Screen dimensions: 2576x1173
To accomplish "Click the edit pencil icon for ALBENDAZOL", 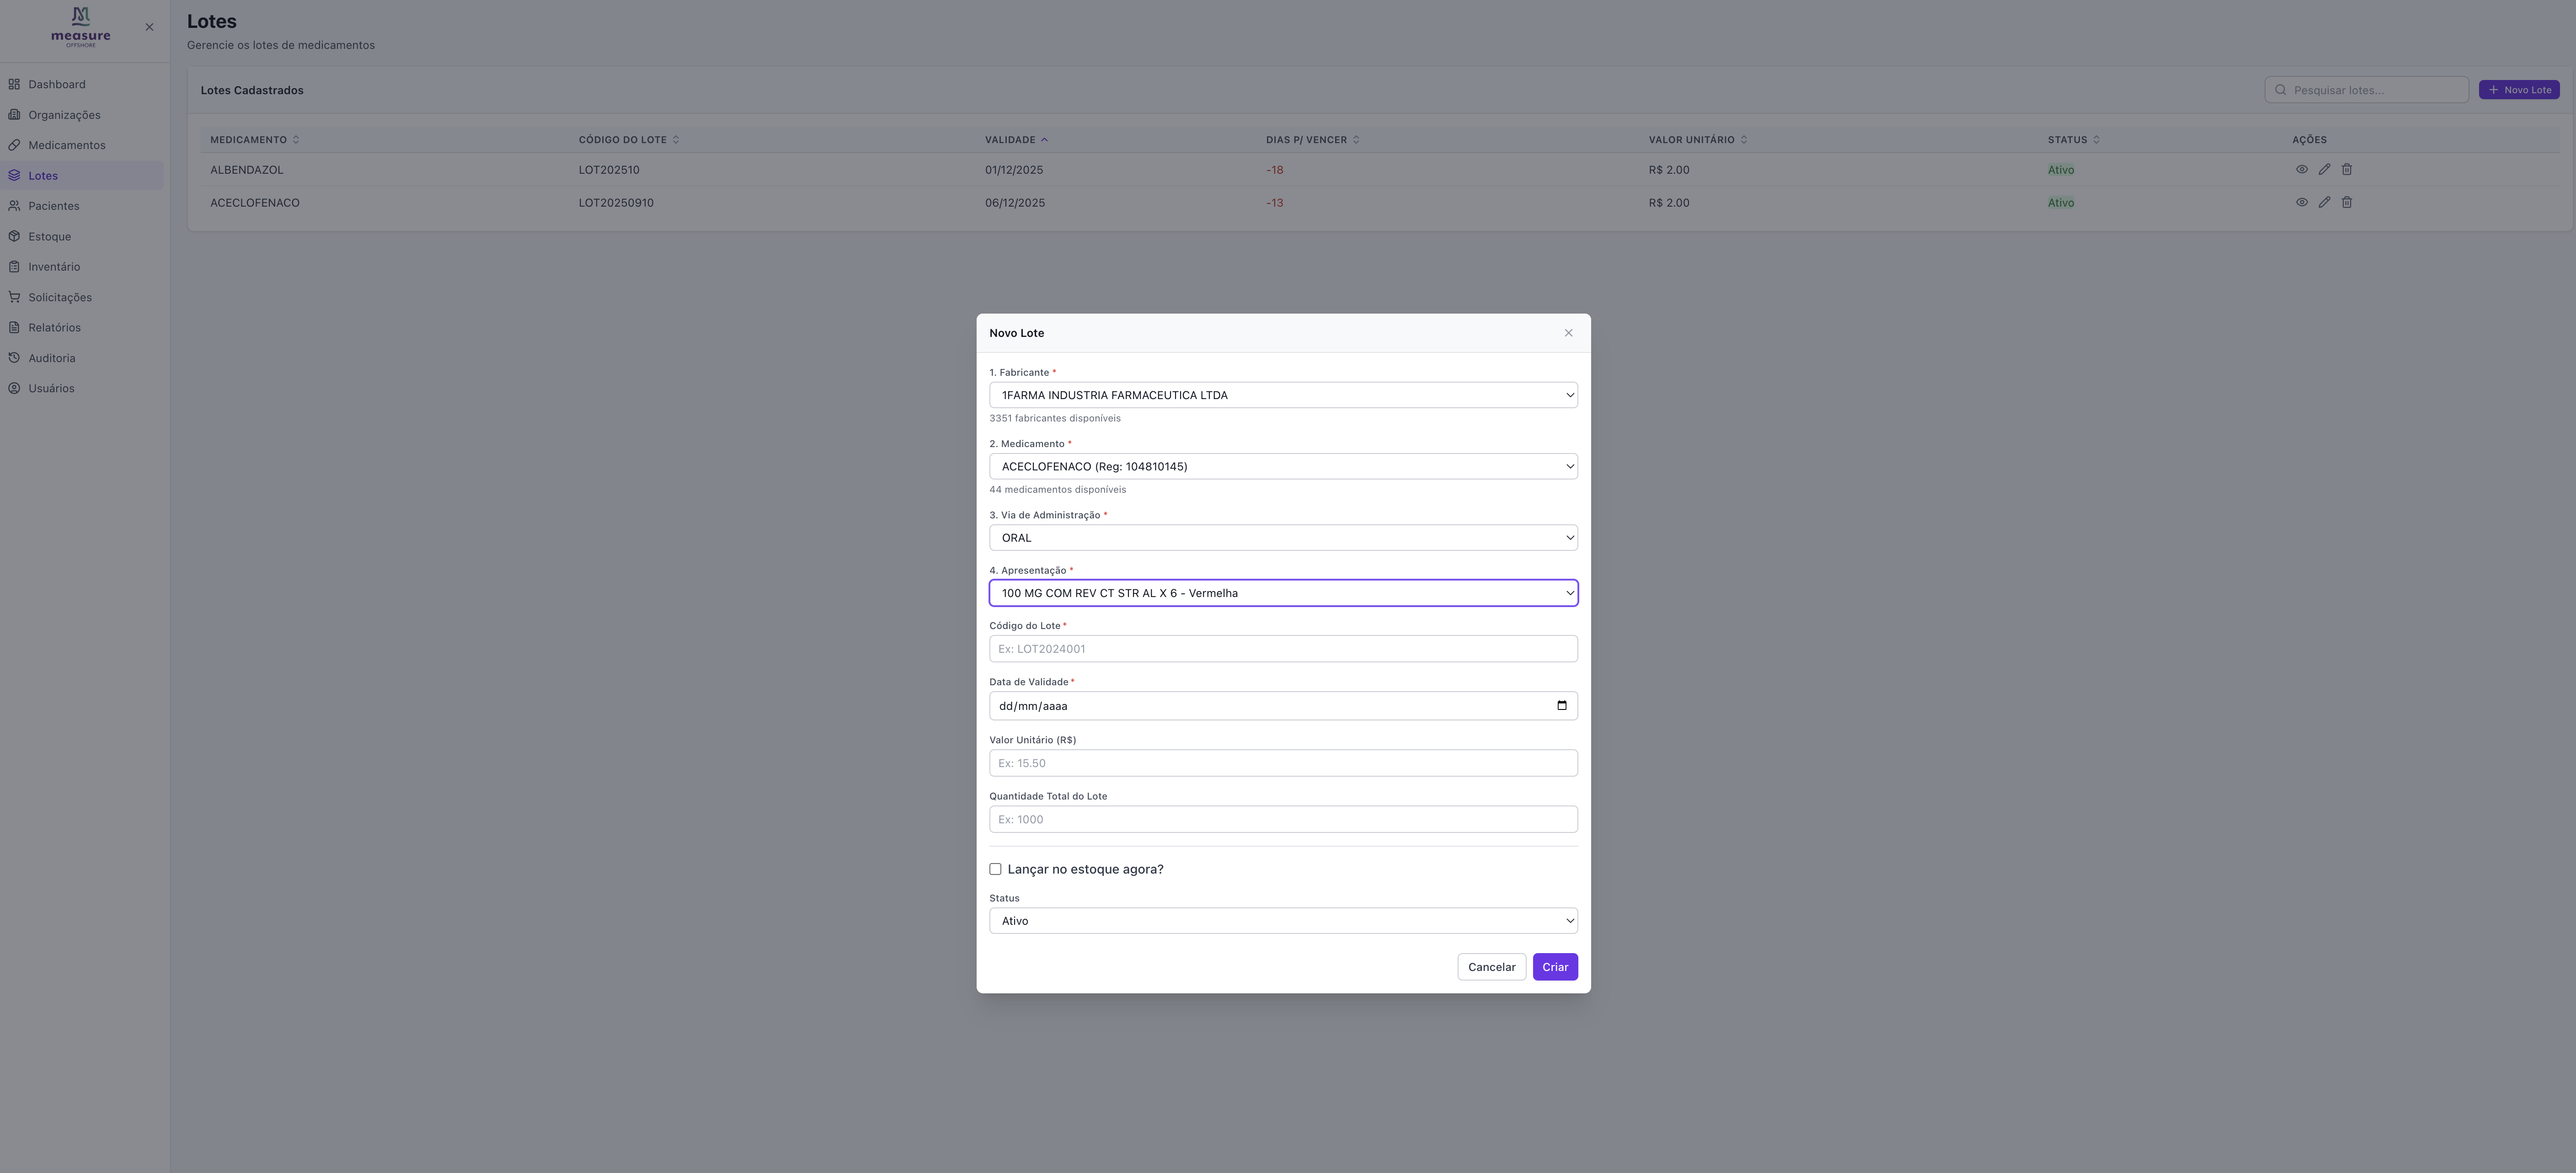I will point(2324,170).
